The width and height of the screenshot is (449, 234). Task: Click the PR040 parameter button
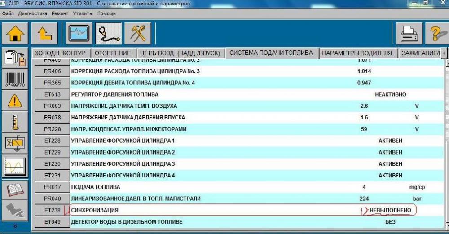[53, 199]
